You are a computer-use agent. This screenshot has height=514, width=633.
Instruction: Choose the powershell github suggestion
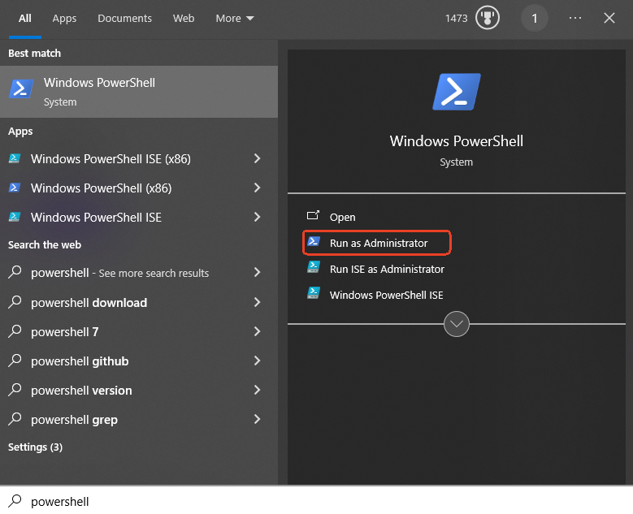pos(80,361)
